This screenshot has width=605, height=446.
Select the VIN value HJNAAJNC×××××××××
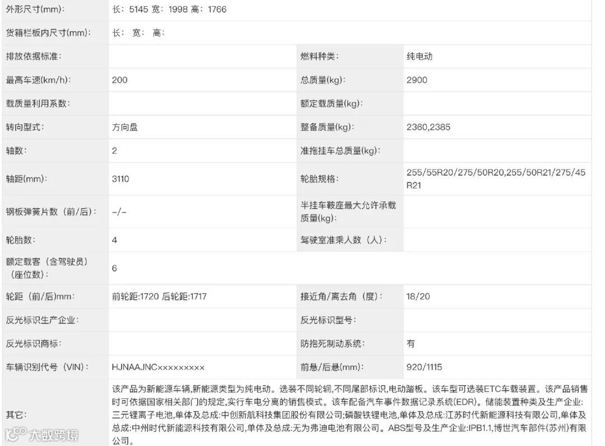(x=158, y=367)
